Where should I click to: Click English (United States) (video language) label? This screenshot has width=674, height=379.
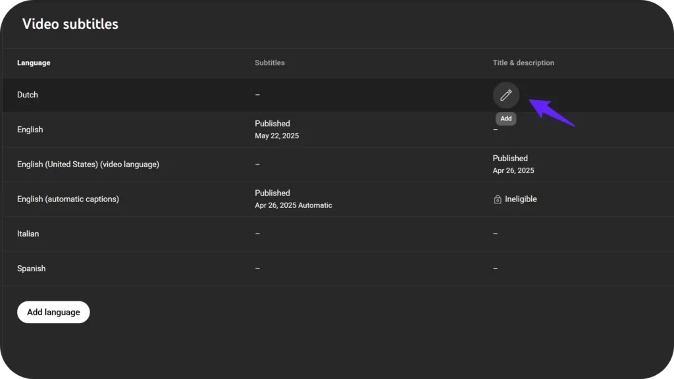coord(88,164)
